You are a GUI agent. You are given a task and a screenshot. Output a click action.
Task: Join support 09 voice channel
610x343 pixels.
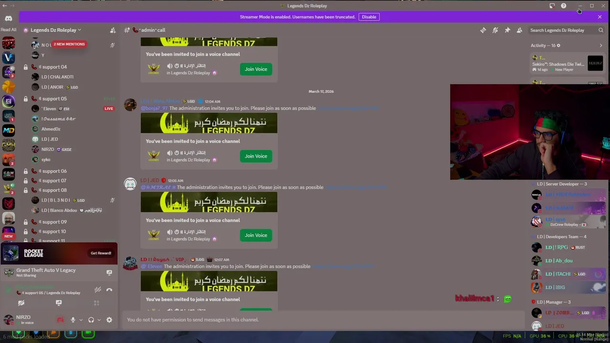point(69,222)
